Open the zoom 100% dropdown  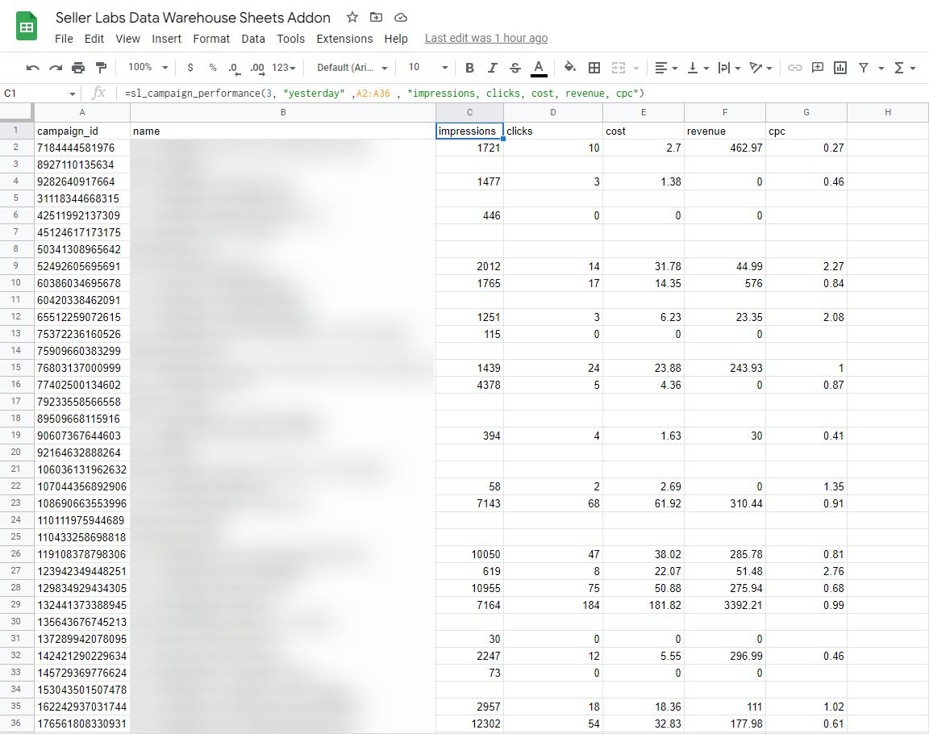[148, 68]
